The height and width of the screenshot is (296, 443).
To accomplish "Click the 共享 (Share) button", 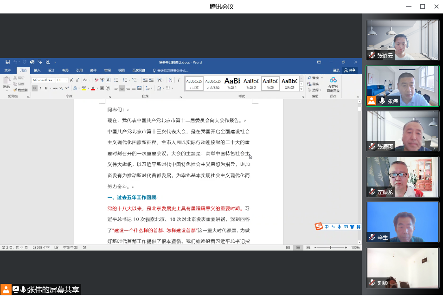I will [x=351, y=71].
